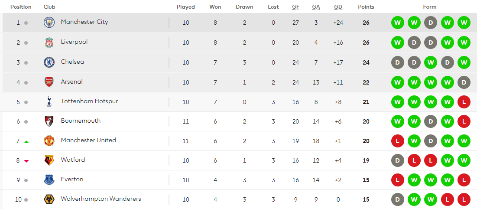Expand the Manchester City row details
The height and width of the screenshot is (209, 477).
(238, 23)
